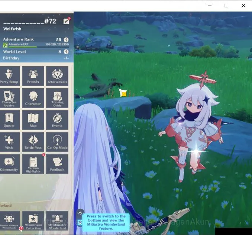
Task: Click the Adventure EXP book icon
Action: coord(6,45)
